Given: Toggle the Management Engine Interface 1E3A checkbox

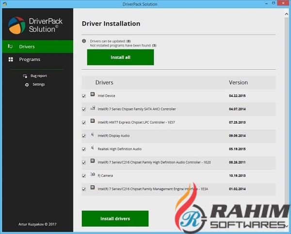Looking at the screenshot, I should pos(84,189).
